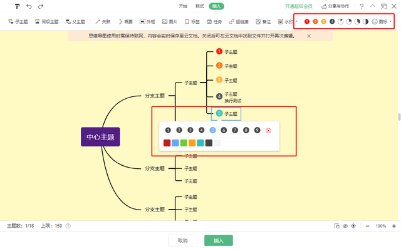The image size is (401, 249).
Task: Pick the green color swatch
Action: coord(184,143)
